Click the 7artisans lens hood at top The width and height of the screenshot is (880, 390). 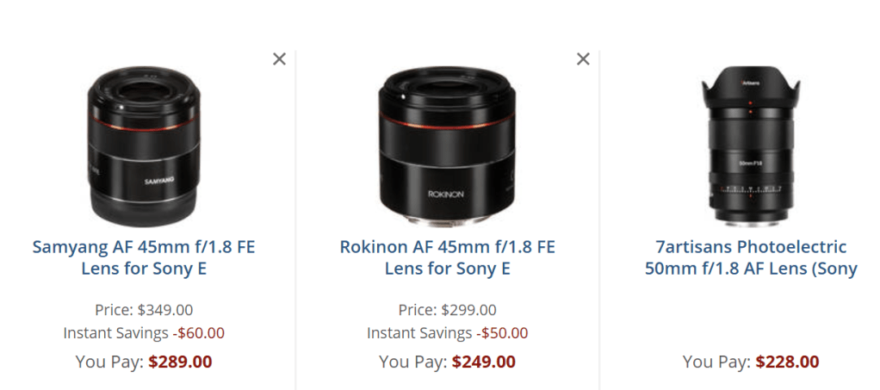coord(750,84)
